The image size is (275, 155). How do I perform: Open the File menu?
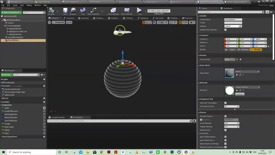pyautogui.click(x=3, y=5)
